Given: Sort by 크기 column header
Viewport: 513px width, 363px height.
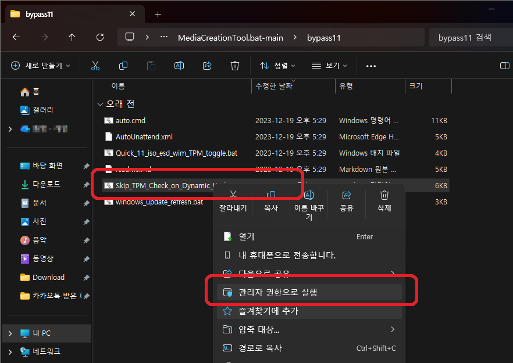Looking at the screenshot, I should [415, 86].
